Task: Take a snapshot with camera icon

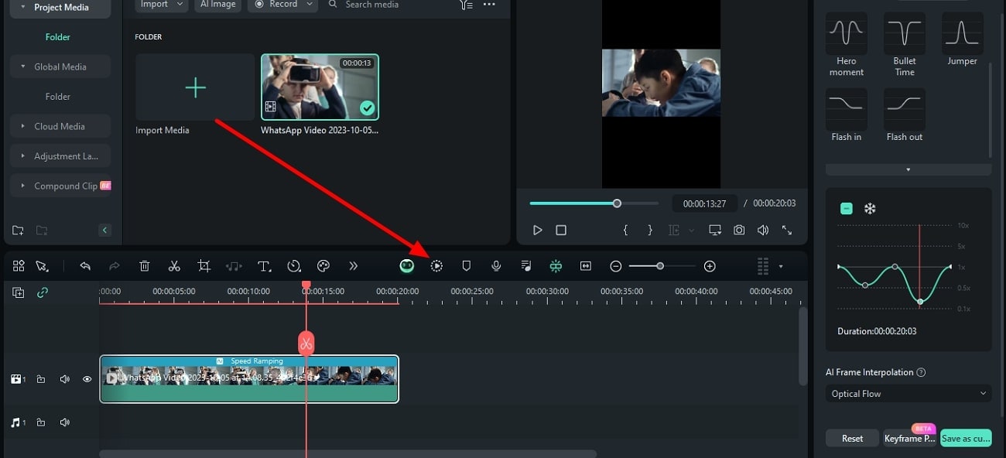Action: pyautogui.click(x=740, y=230)
